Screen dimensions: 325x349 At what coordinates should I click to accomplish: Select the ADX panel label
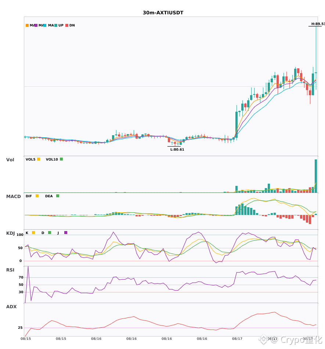click(11, 307)
